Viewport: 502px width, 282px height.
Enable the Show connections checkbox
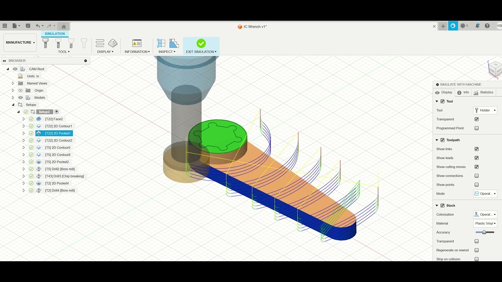click(x=477, y=176)
